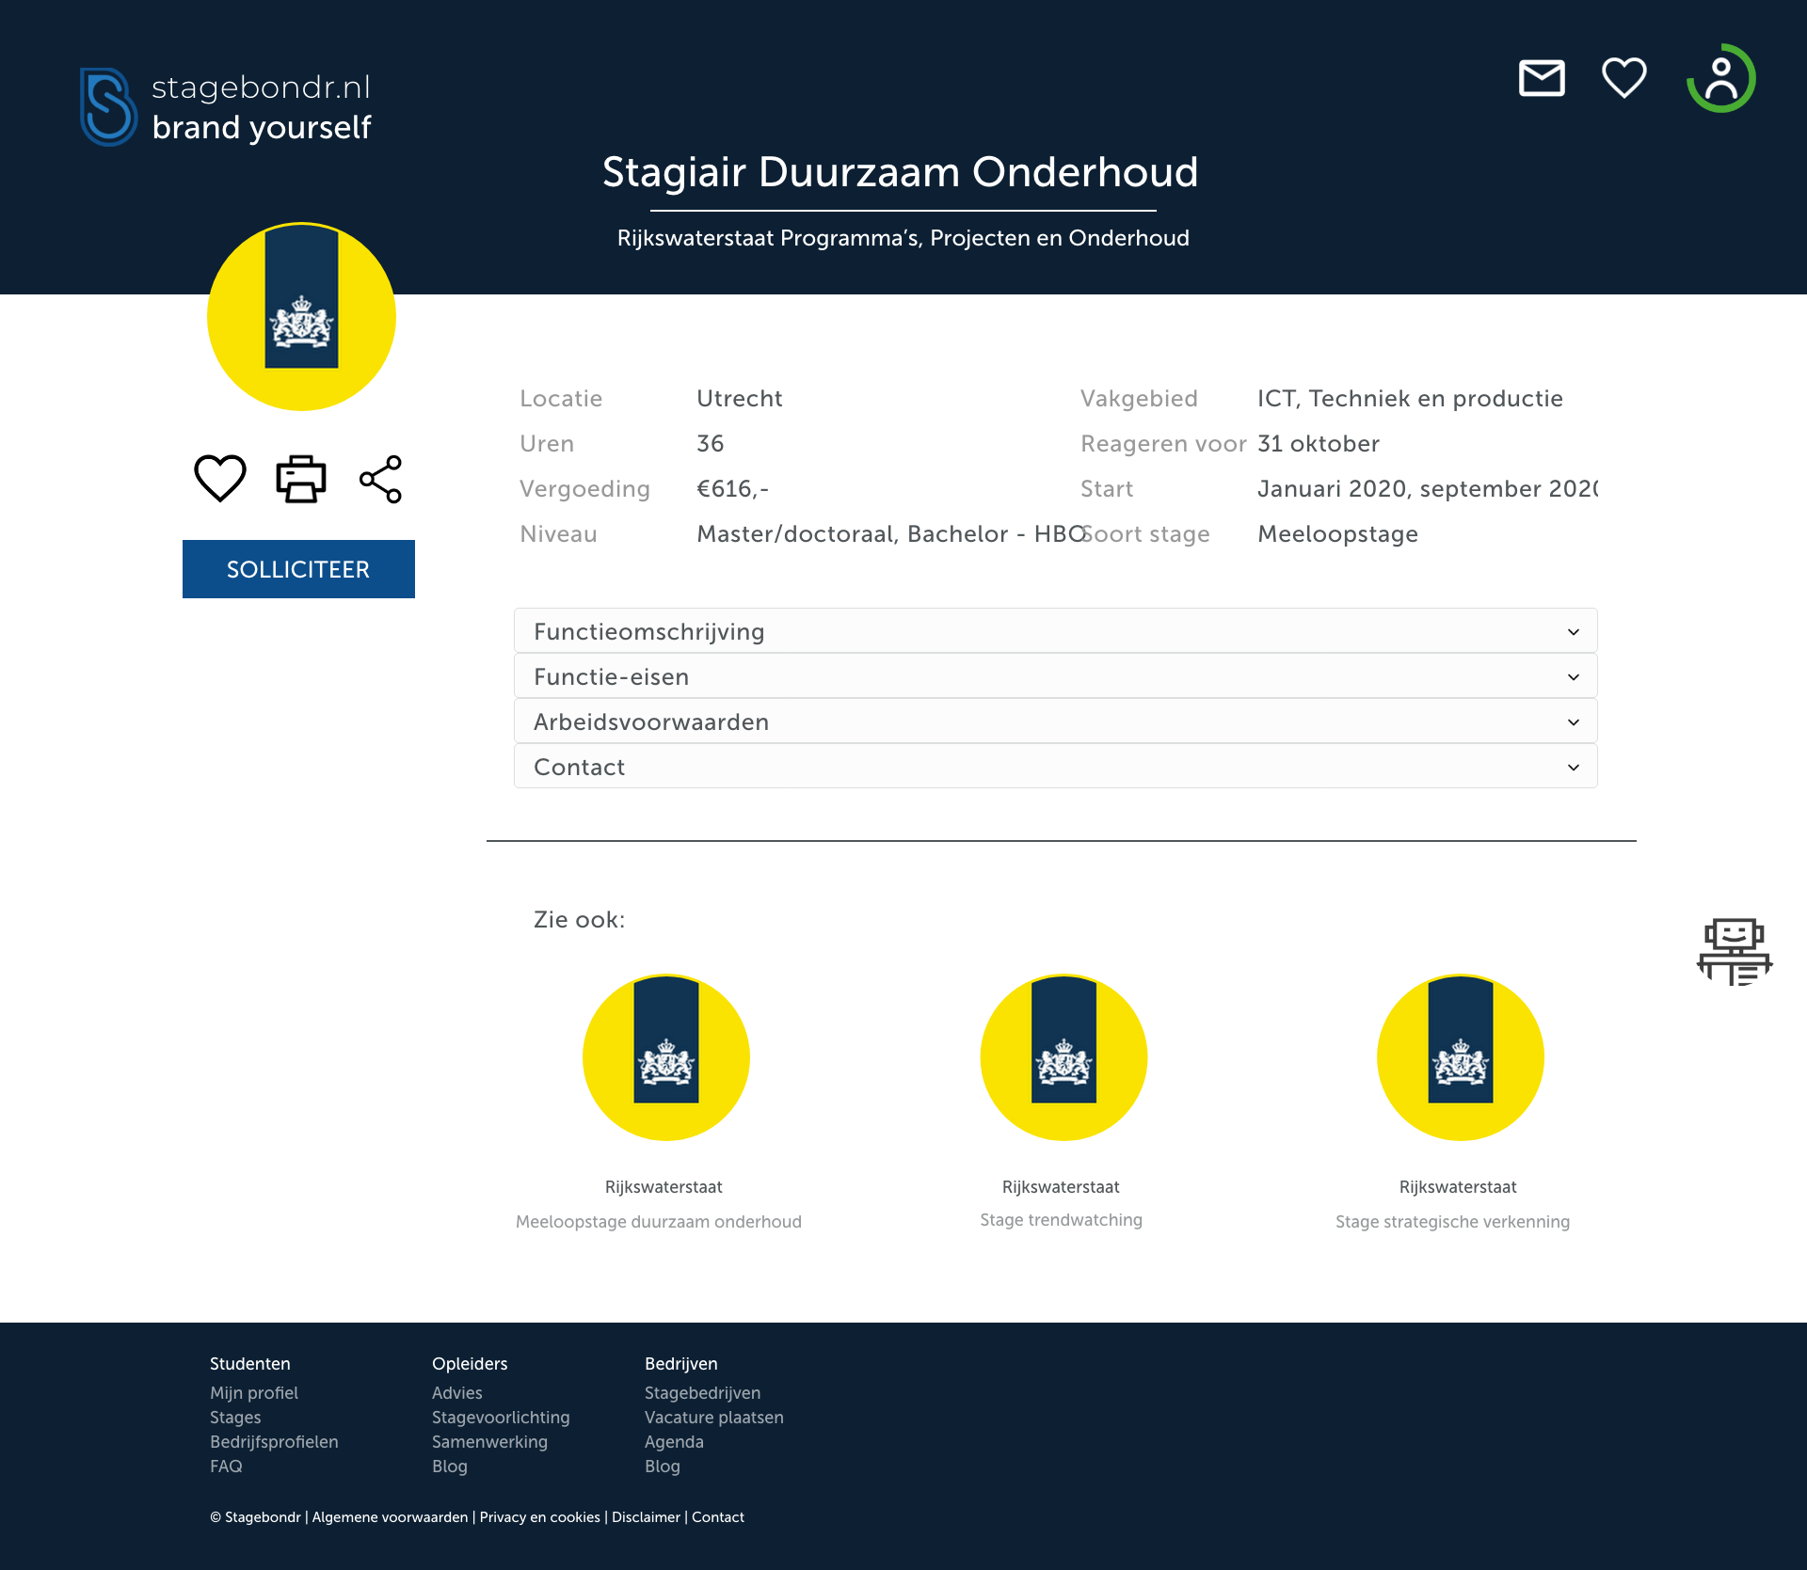Open Advies under Opleiders
Image resolution: width=1807 pixels, height=1570 pixels.
point(457,1392)
